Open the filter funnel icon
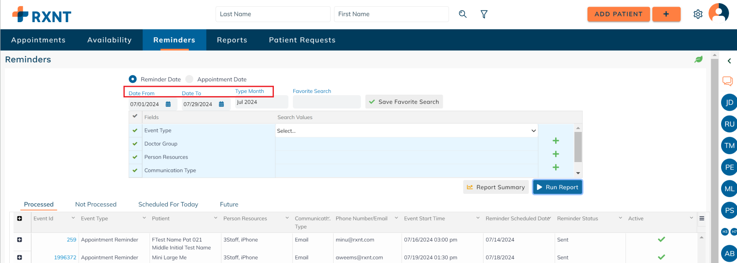 484,14
